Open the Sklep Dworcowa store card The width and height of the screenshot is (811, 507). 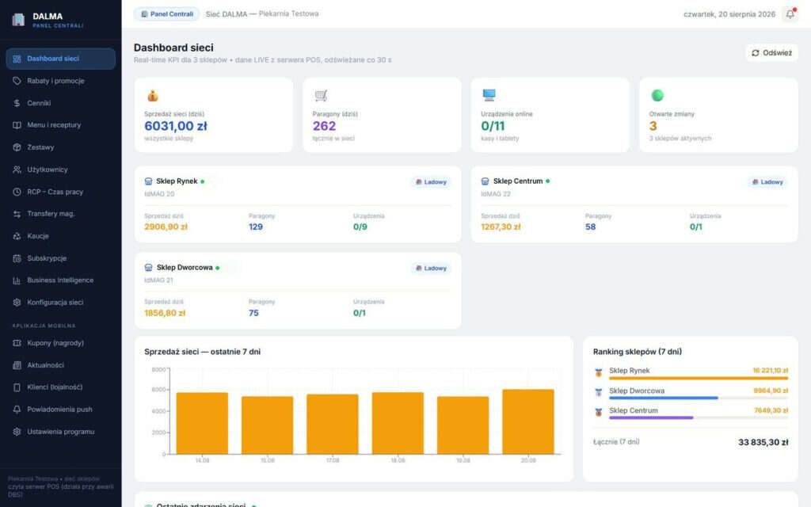[298, 291]
